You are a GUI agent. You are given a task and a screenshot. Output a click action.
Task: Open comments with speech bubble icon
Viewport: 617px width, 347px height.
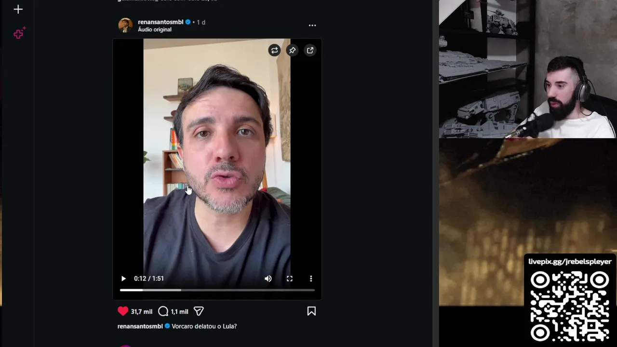pos(163,311)
